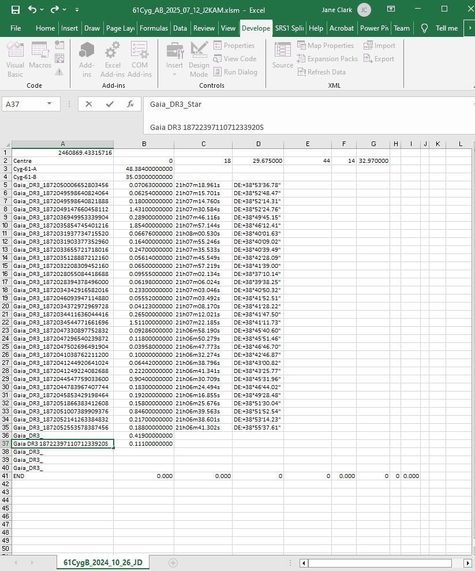Click the Tell me lightbulb icon
Screen dimensions: 475x571
[x=424, y=28]
